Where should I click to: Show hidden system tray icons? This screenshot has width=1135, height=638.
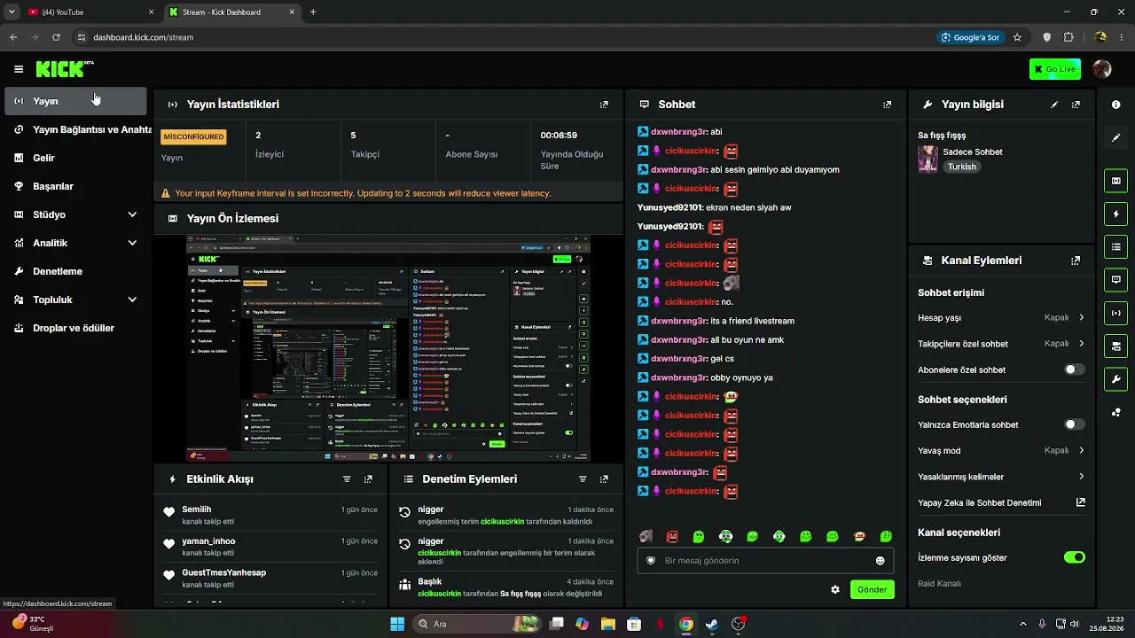click(x=1022, y=624)
